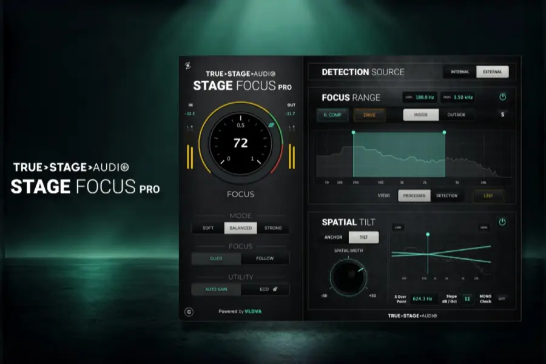Click the left handle of the focus range

coord(354,132)
